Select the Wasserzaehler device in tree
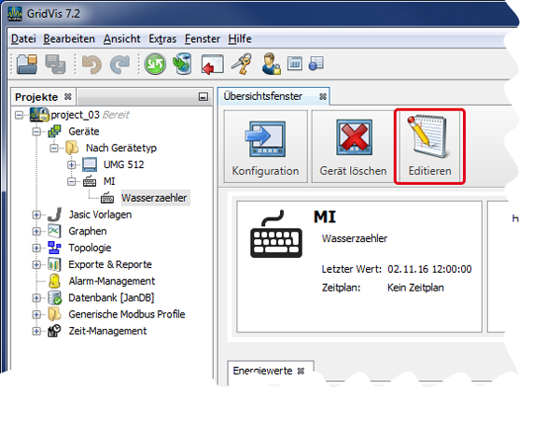The image size is (560, 426). 154,198
